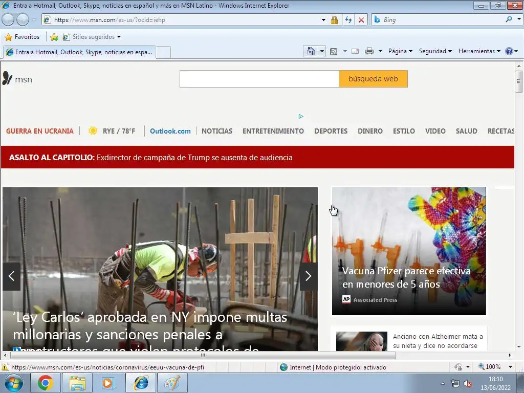Click the Print icon
This screenshot has height=393, width=524.
tap(369, 51)
